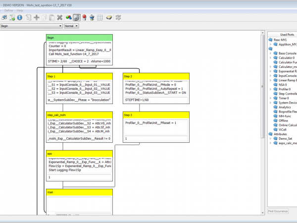Select the Step 1 header
The width and height of the screenshot is (297, 223).
pos(79,76)
